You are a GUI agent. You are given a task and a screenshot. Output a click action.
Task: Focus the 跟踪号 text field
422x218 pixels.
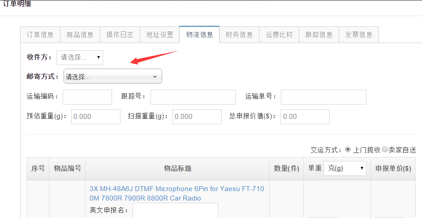pyautogui.click(x=193, y=97)
